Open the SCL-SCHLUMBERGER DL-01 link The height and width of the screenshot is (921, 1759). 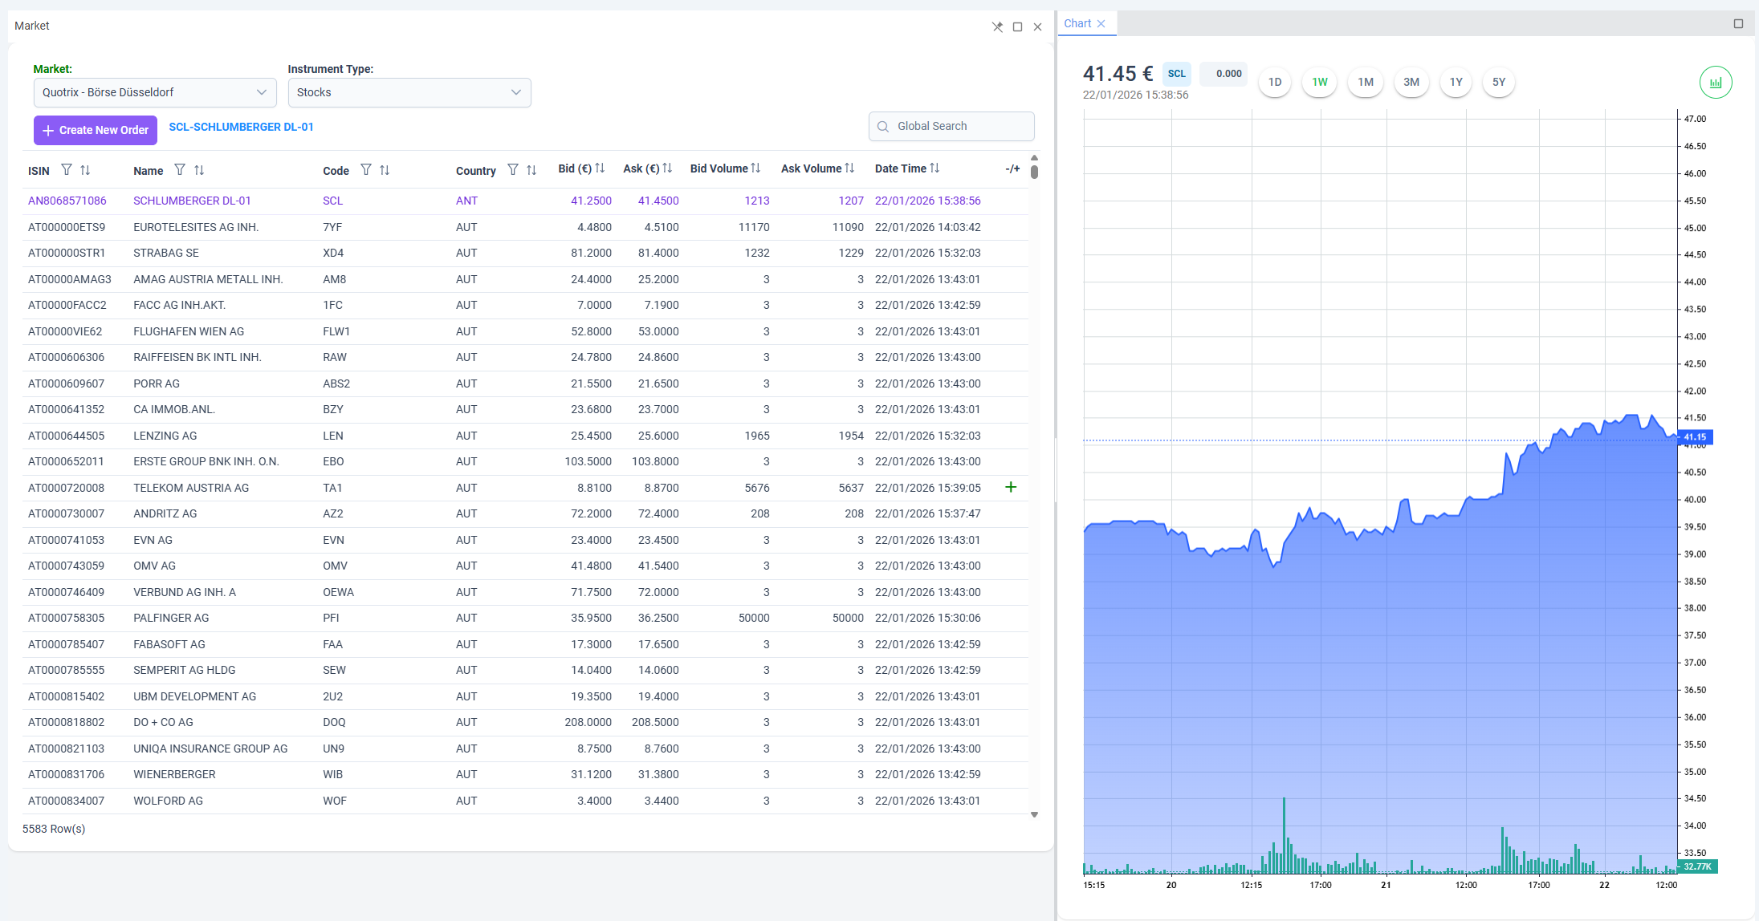click(241, 127)
